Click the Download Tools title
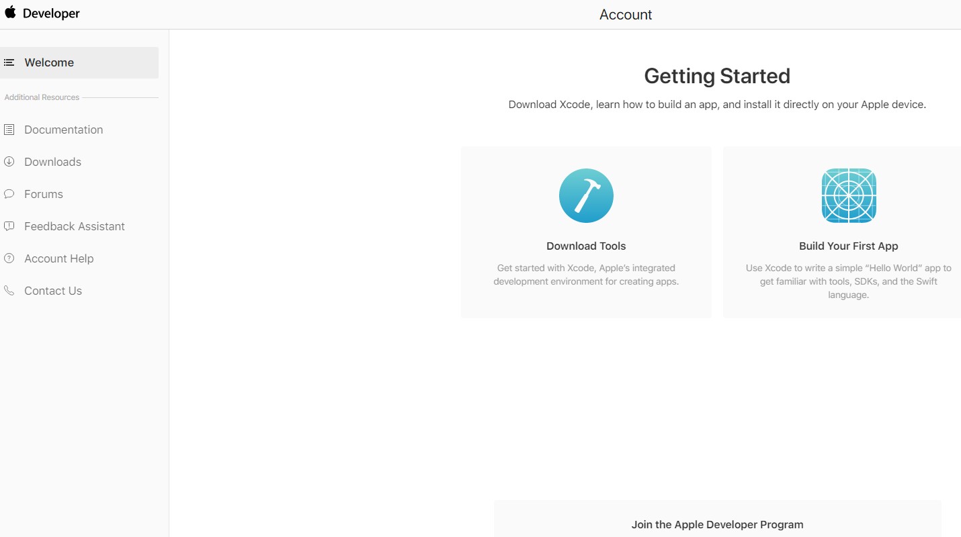The width and height of the screenshot is (961, 537). pyautogui.click(x=586, y=246)
